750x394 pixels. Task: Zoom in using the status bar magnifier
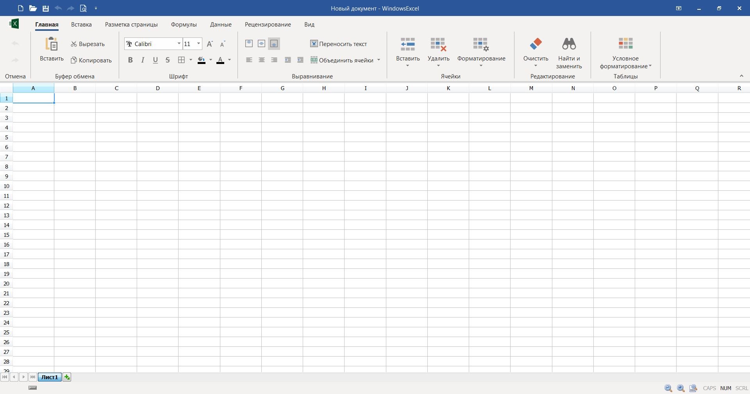[x=681, y=388]
